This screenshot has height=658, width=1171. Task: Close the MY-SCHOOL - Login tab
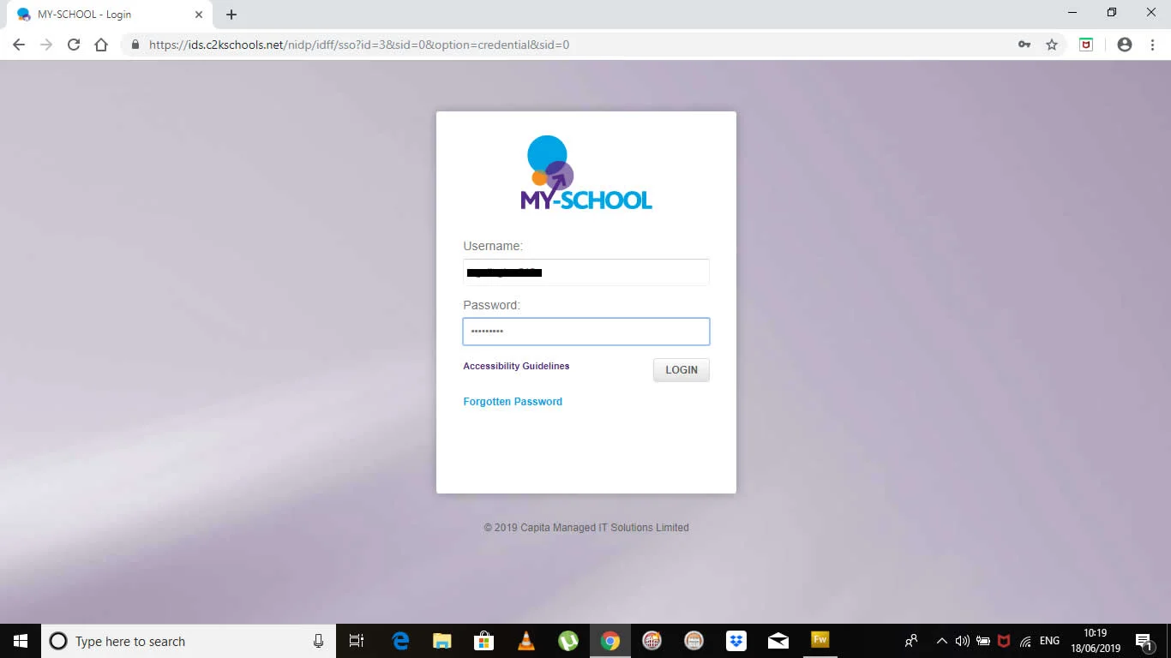[198, 15]
